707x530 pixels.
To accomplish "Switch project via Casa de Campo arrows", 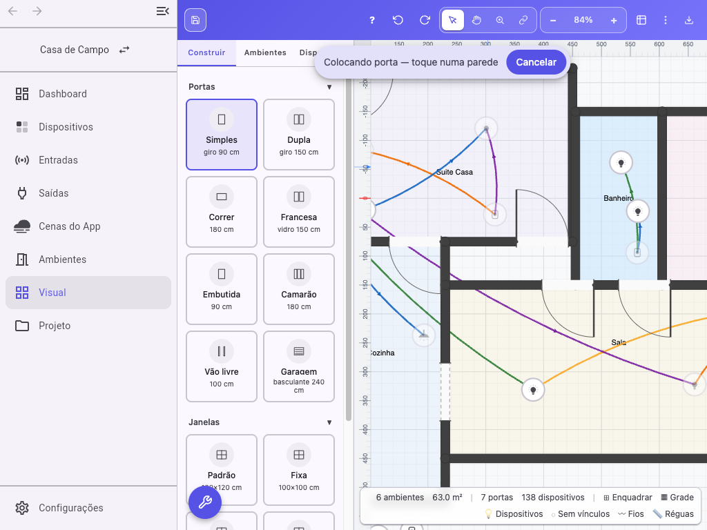I will [x=124, y=50].
